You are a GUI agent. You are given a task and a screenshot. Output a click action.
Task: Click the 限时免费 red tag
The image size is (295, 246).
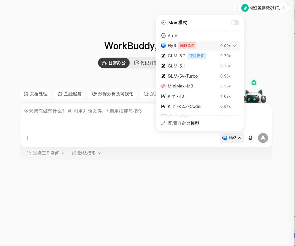click(x=187, y=46)
